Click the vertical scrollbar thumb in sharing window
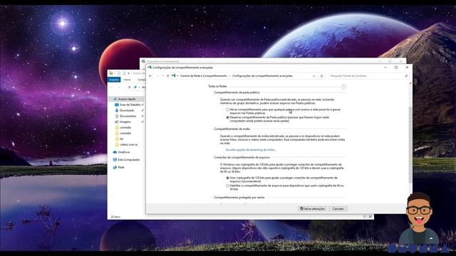 [410, 144]
